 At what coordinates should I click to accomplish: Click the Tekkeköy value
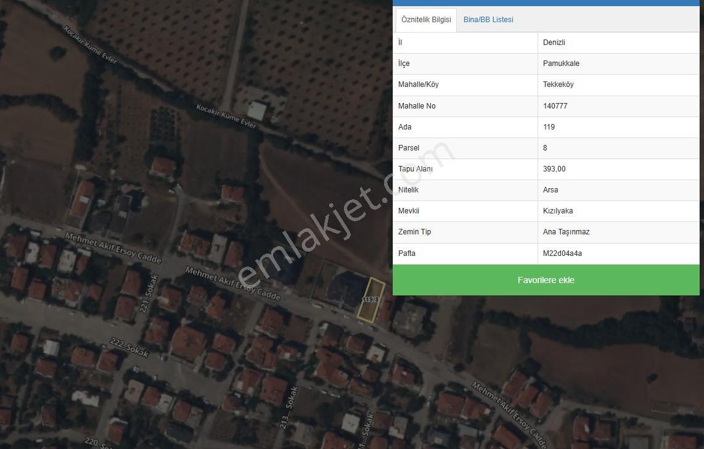click(x=558, y=84)
